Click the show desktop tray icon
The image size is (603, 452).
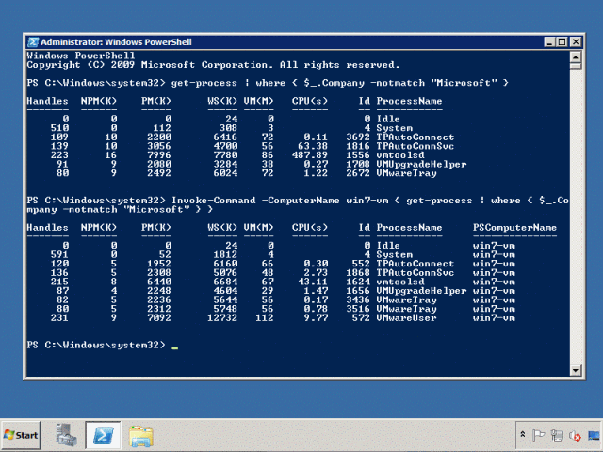point(594,435)
